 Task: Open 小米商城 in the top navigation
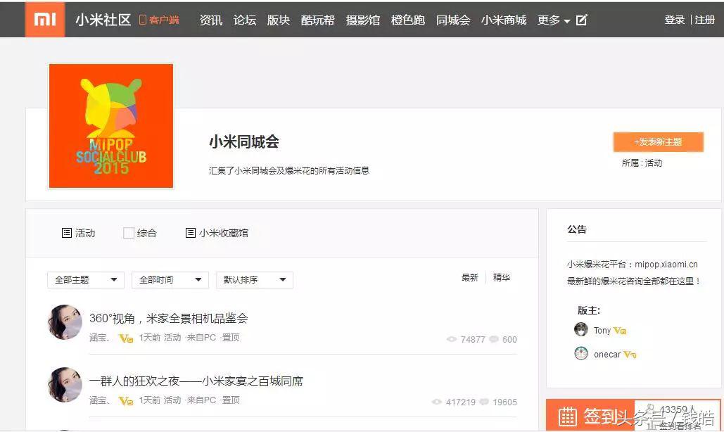tap(504, 20)
